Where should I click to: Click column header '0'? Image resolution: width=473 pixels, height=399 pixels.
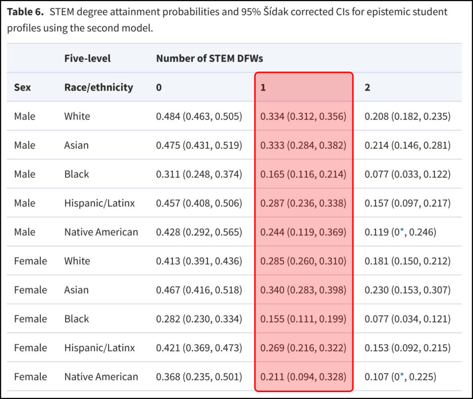click(x=159, y=88)
